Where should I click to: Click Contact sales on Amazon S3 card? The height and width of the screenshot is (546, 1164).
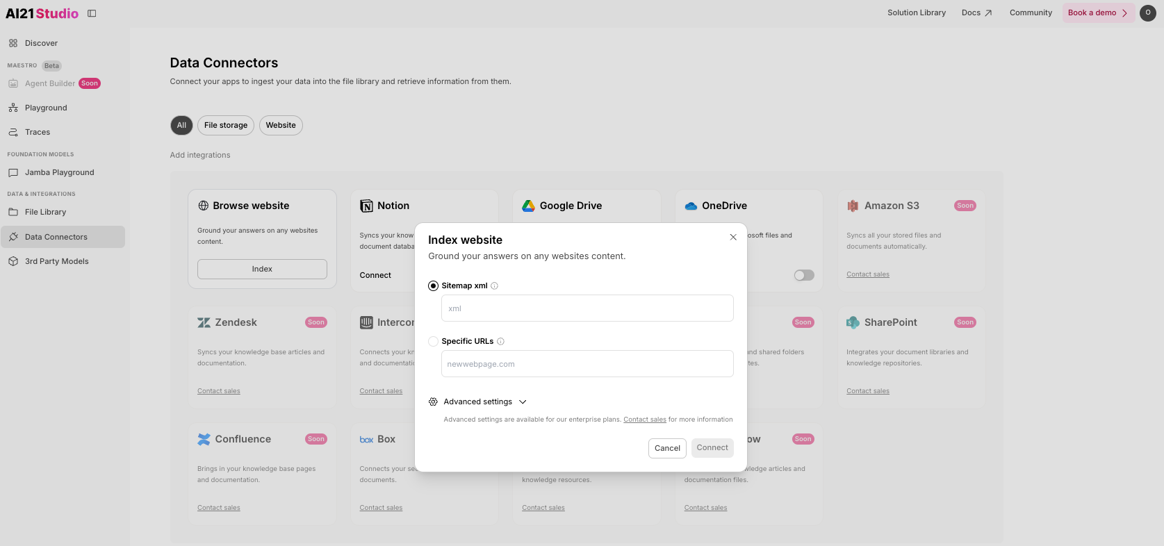(x=868, y=274)
